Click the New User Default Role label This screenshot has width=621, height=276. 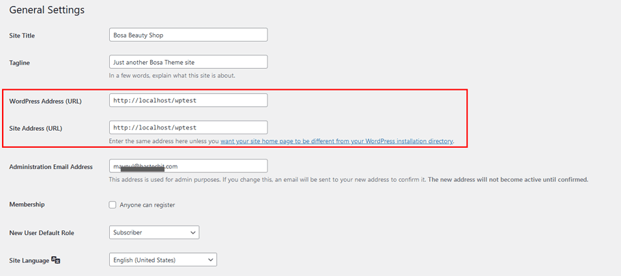(x=42, y=233)
